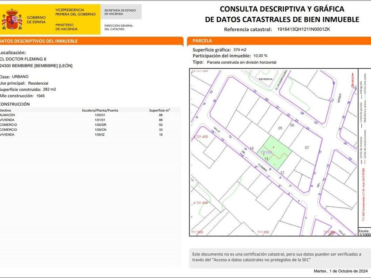Click the 'Destino' column header
This screenshot has height=278, width=371.
(x=5, y=110)
